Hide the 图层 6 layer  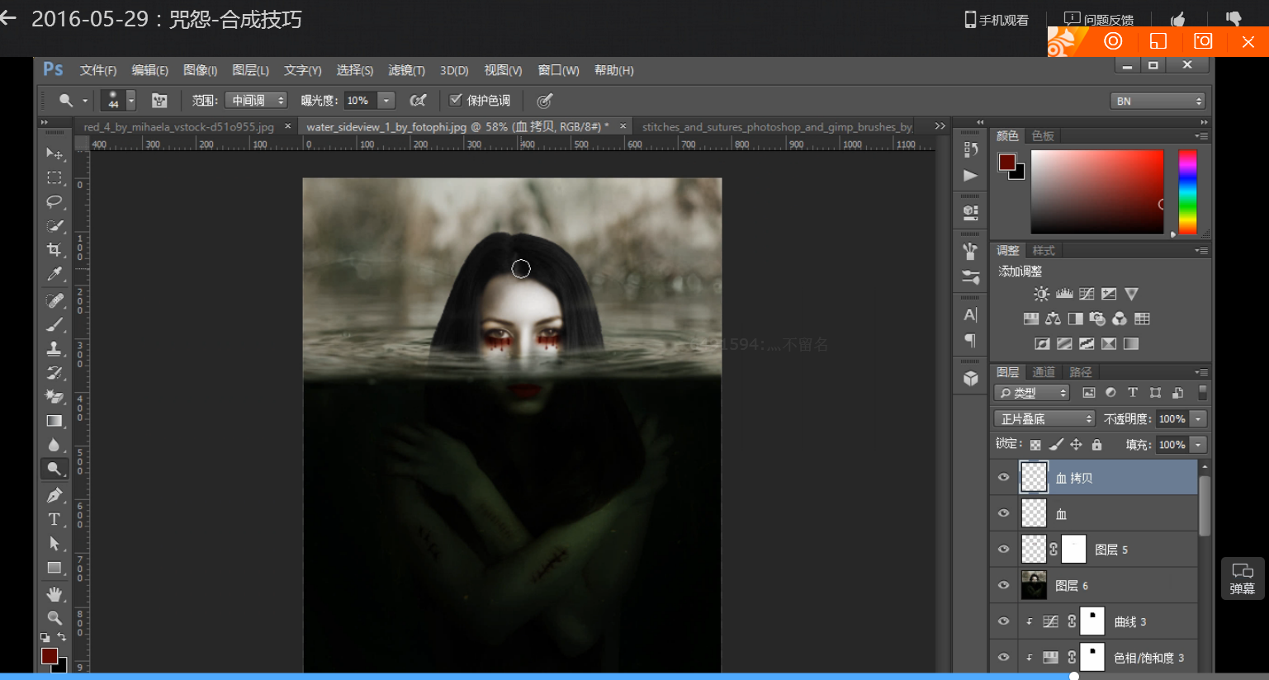click(x=1003, y=585)
